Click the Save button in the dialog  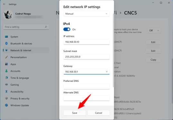click(x=75, y=113)
